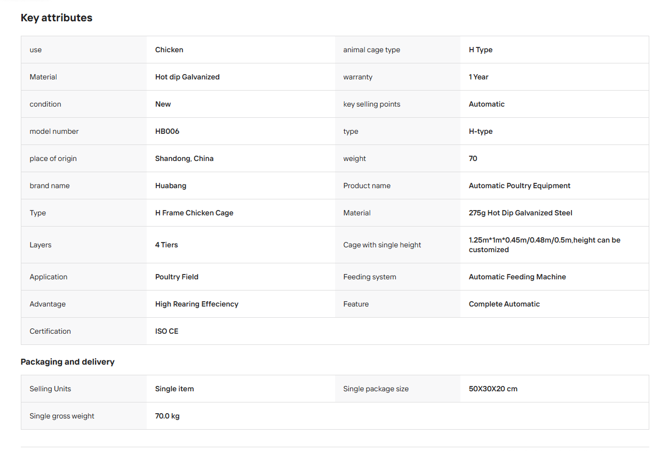Select the "Single gross weight" label
This screenshot has width=653, height=451.
(62, 416)
